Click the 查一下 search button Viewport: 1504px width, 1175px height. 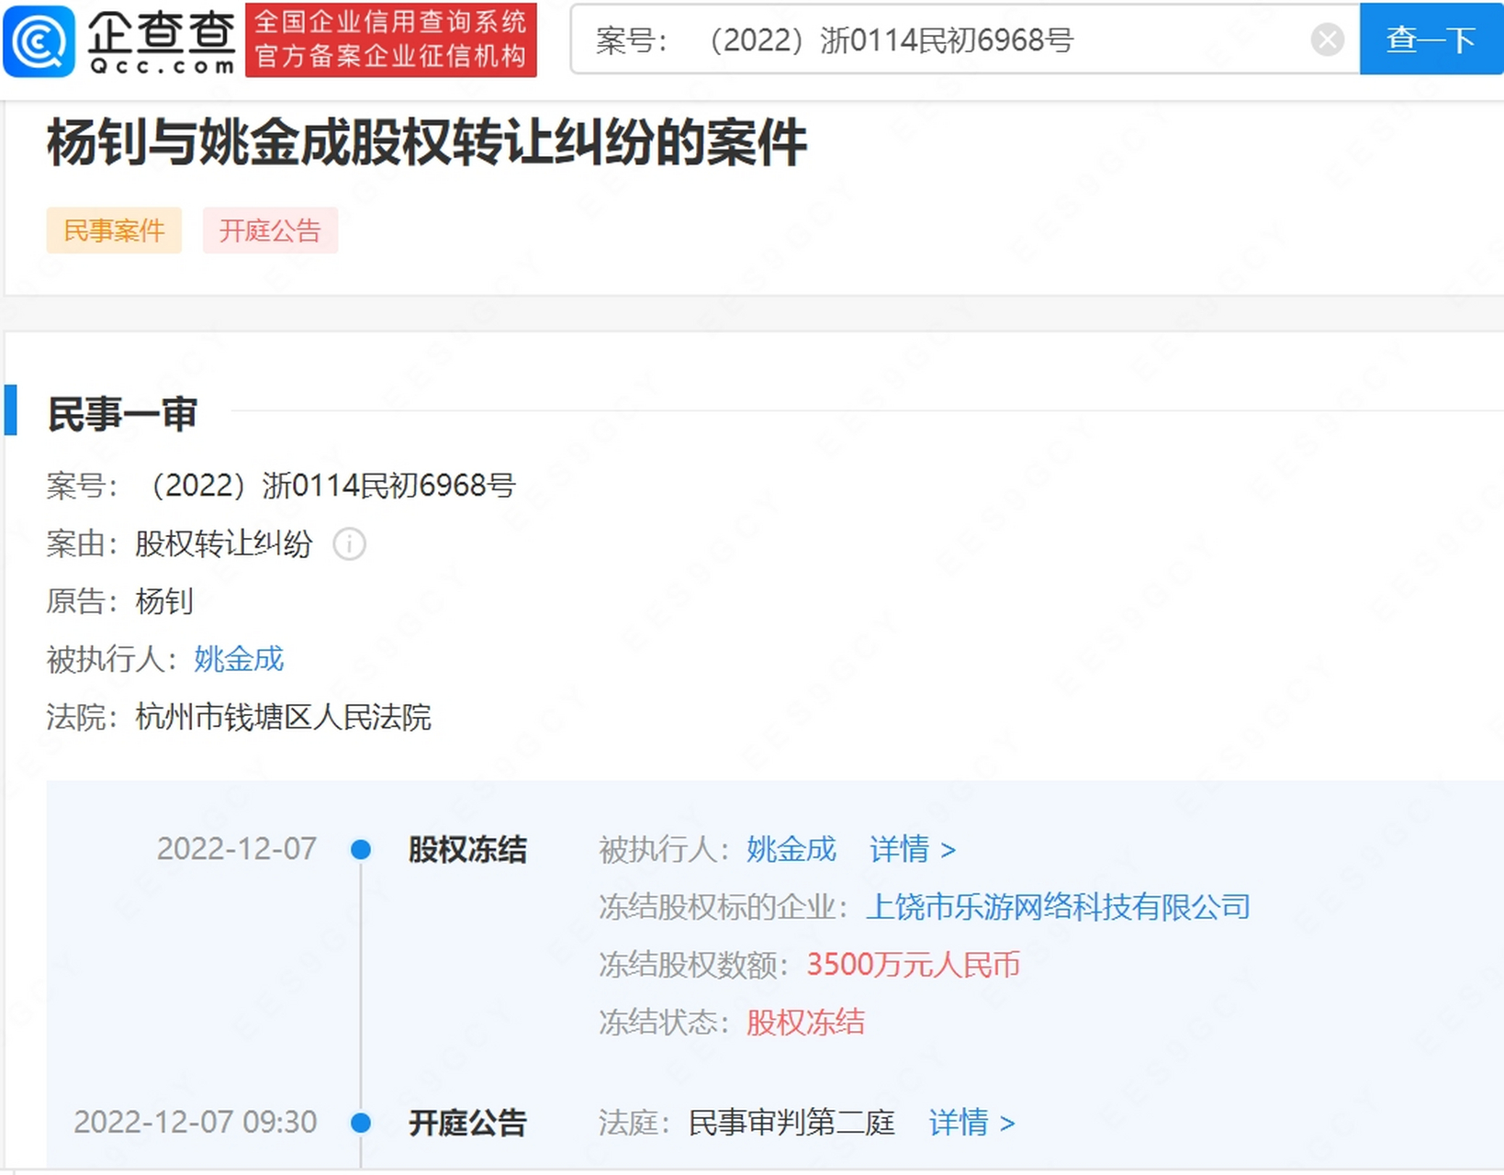click(x=1429, y=39)
